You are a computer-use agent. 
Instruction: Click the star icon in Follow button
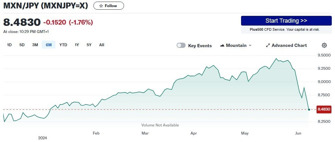point(101,6)
